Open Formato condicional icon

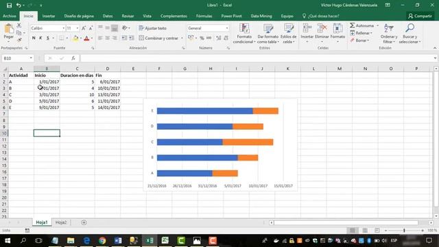click(244, 29)
